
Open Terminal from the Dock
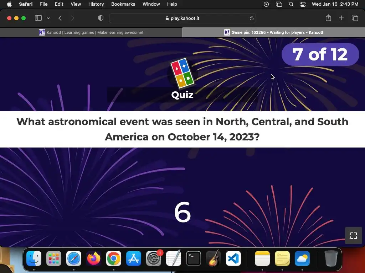click(194, 258)
